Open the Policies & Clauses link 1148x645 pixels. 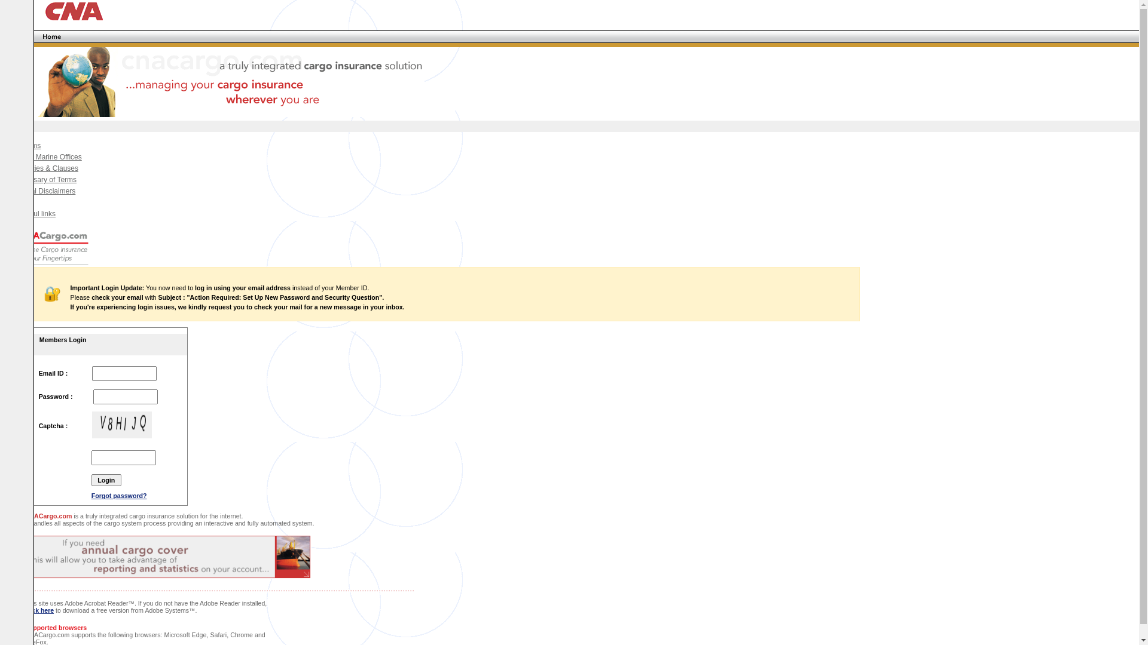[56, 168]
